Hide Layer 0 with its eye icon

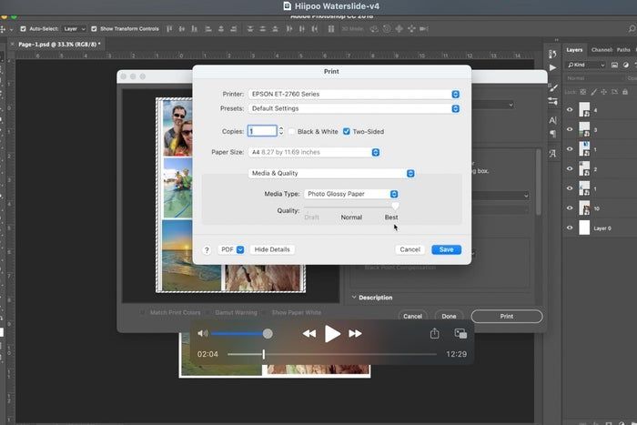[570, 228]
